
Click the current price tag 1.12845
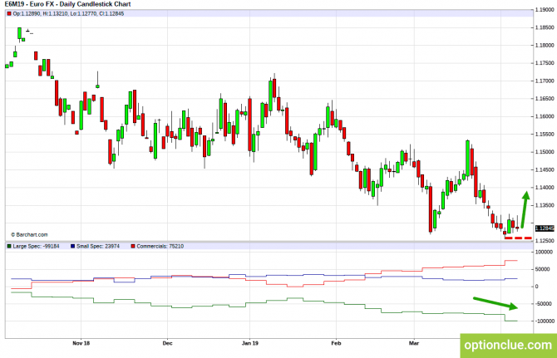[x=542, y=228]
